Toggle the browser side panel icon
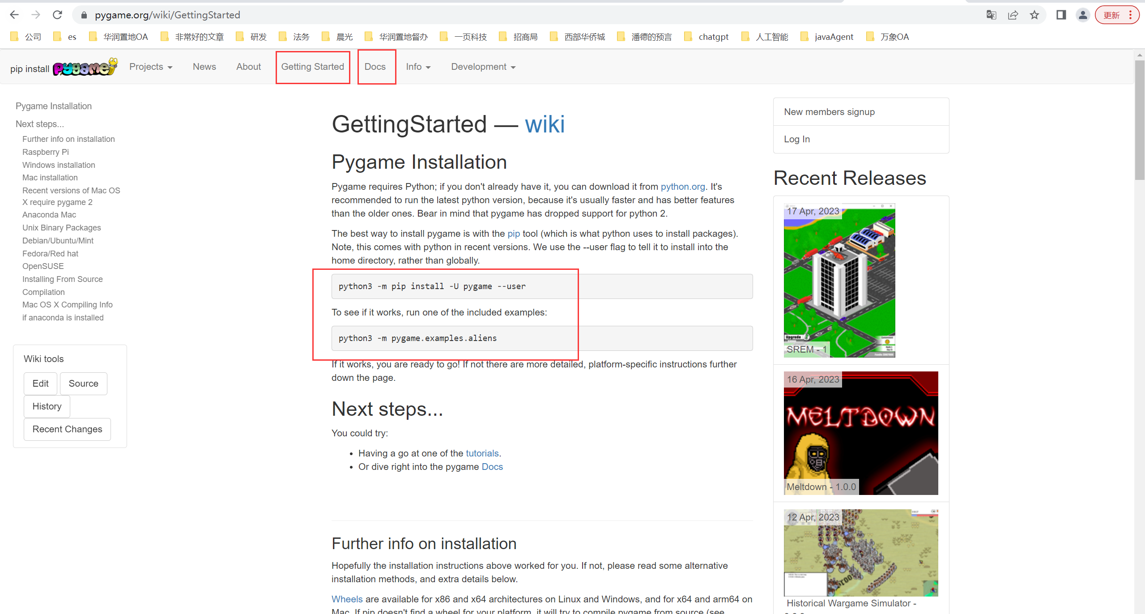Image resolution: width=1145 pixels, height=614 pixels. 1061,15
